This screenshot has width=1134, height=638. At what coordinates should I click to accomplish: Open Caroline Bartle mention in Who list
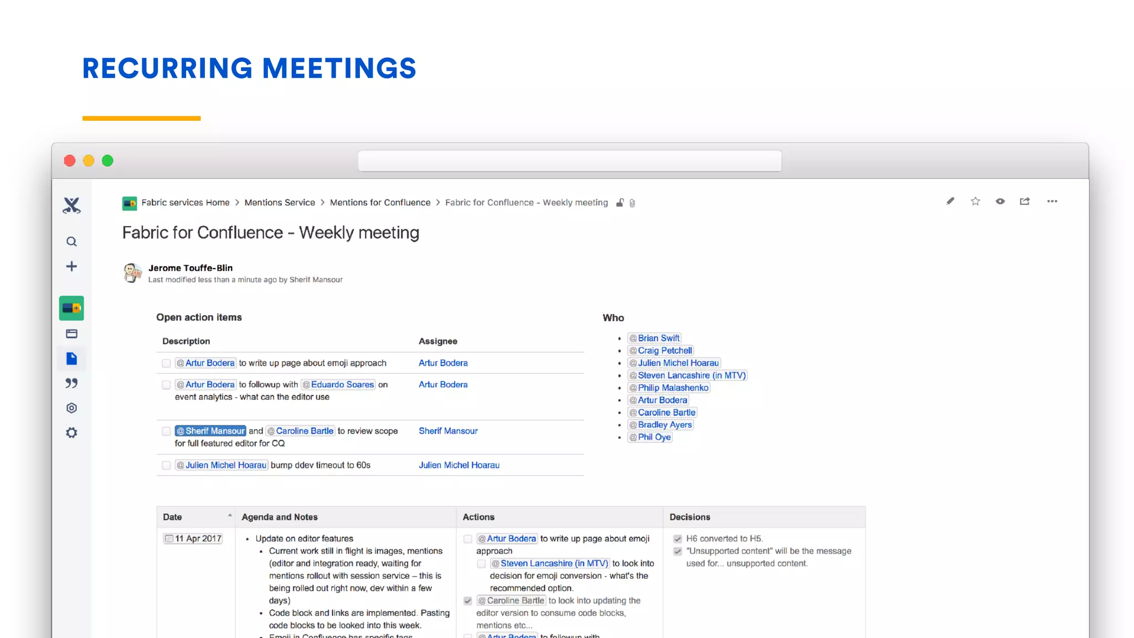coord(662,413)
